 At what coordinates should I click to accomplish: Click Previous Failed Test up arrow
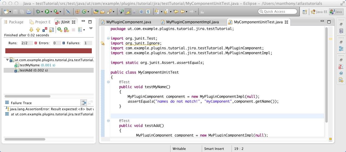pyautogui.click(x=38, y=30)
